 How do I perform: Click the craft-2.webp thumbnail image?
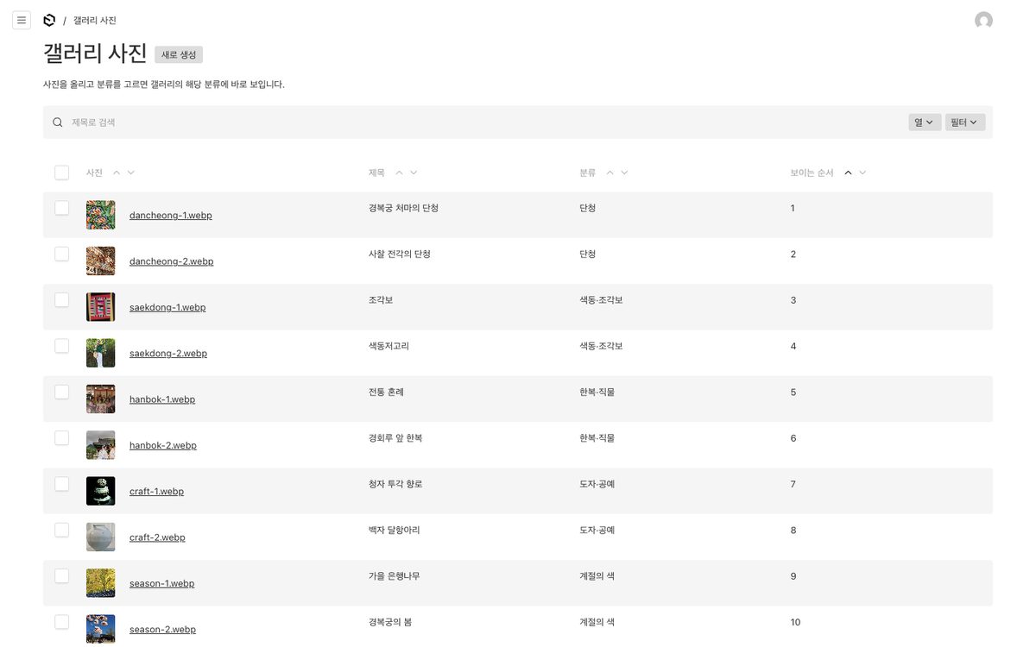point(100,537)
